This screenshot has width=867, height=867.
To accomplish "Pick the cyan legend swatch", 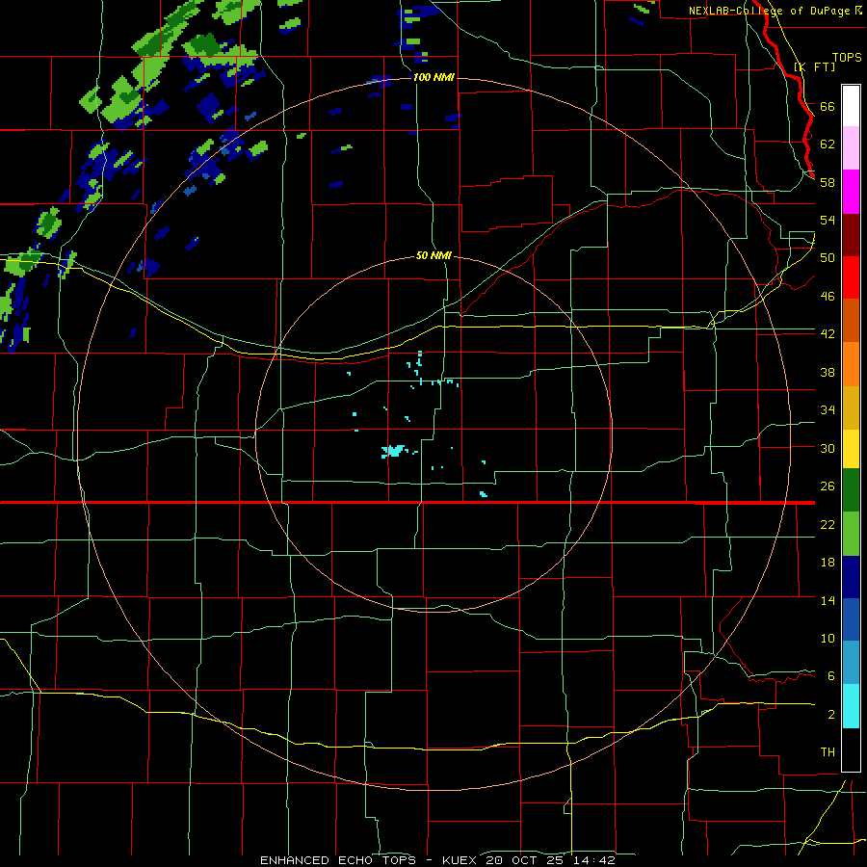I will pos(851,706).
